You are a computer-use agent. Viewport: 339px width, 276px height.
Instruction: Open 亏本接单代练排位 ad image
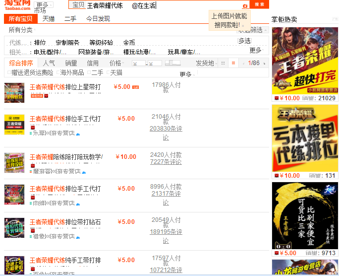[x=305, y=138]
